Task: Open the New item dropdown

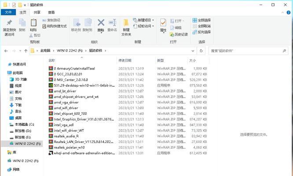Action: [x=143, y=20]
